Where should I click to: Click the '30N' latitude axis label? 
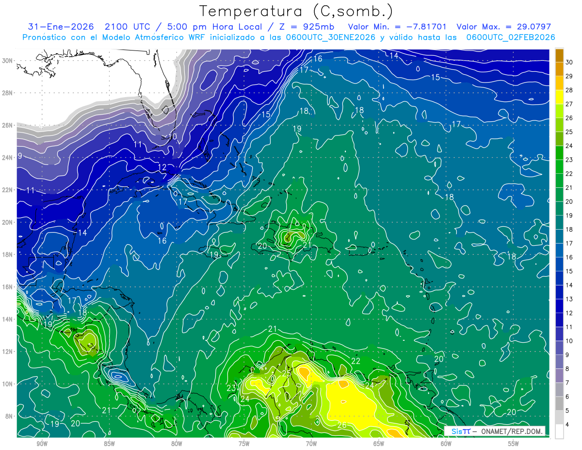coord(8,61)
